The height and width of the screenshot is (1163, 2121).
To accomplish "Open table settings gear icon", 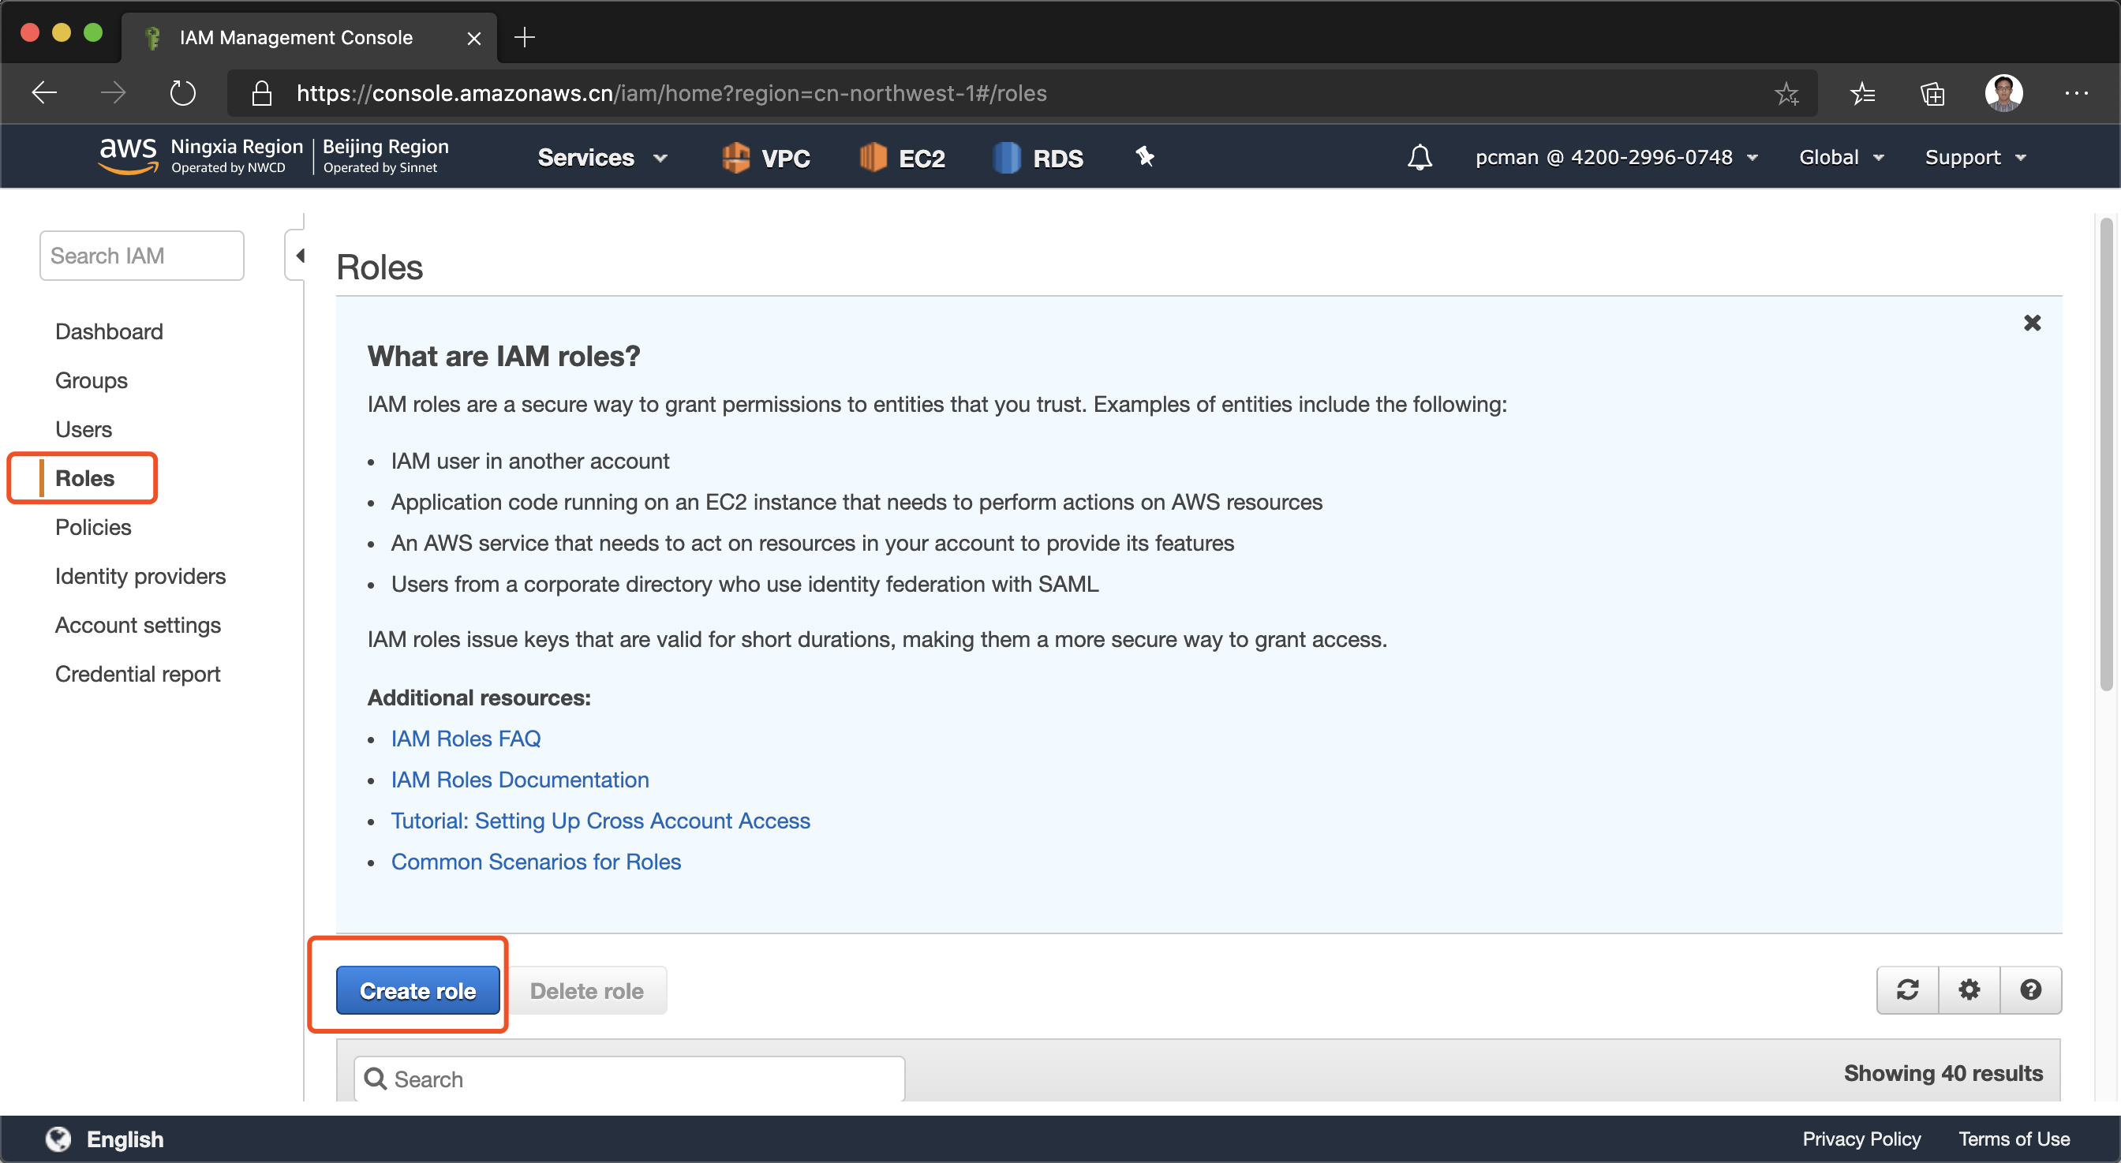I will click(1969, 989).
